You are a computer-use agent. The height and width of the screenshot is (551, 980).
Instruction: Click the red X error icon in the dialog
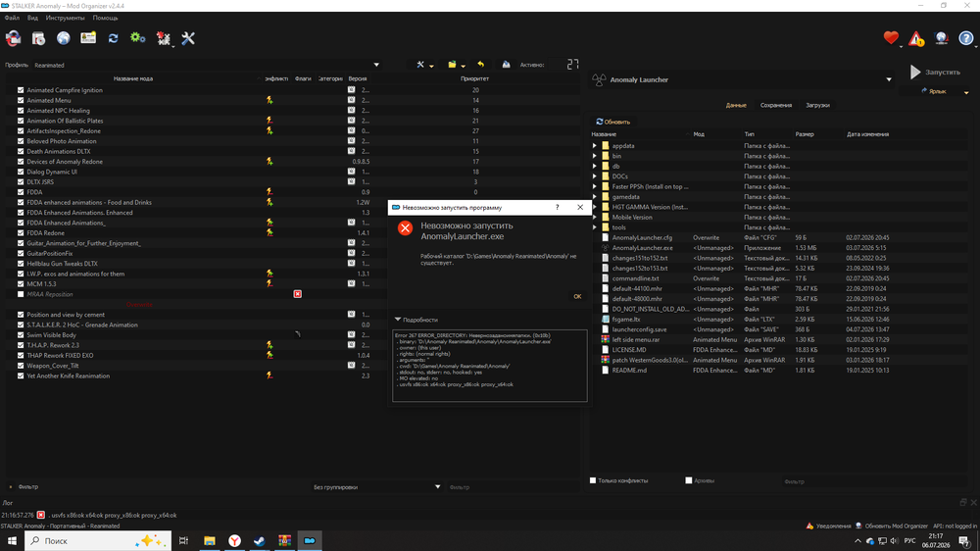(x=405, y=227)
